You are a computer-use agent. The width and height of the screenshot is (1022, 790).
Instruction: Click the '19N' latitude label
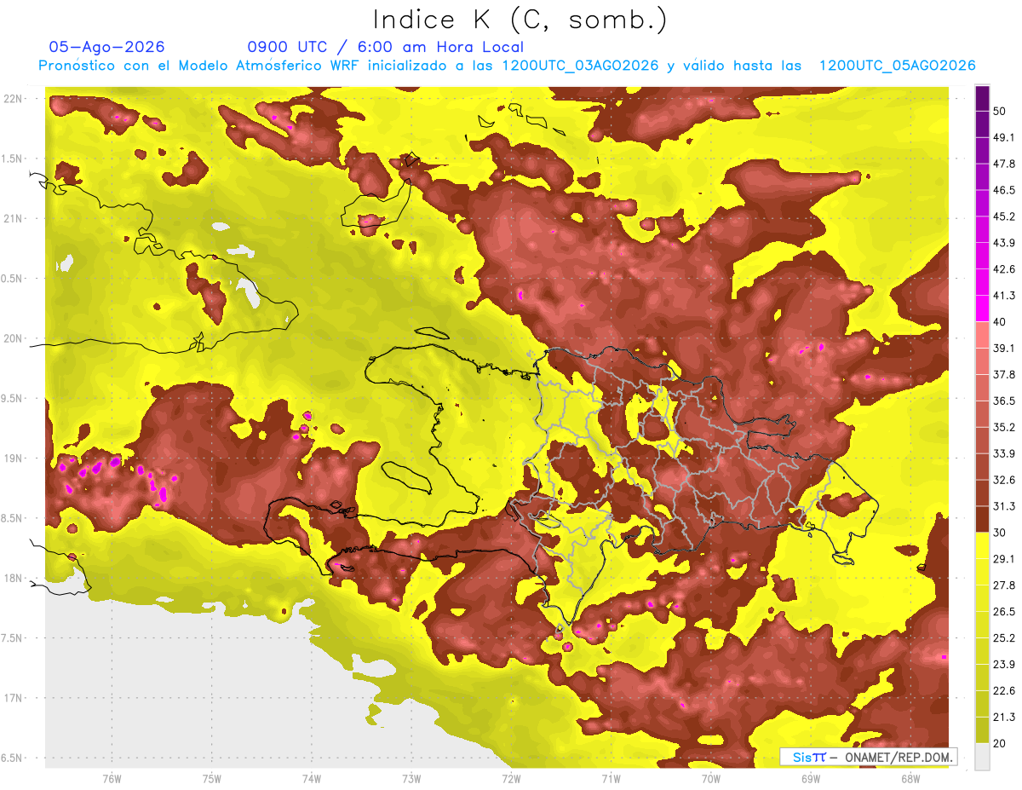tap(14, 458)
